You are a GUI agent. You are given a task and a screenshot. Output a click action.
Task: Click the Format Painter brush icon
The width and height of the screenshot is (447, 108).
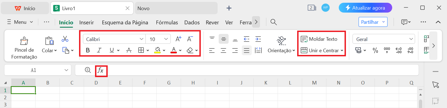tap(24, 41)
